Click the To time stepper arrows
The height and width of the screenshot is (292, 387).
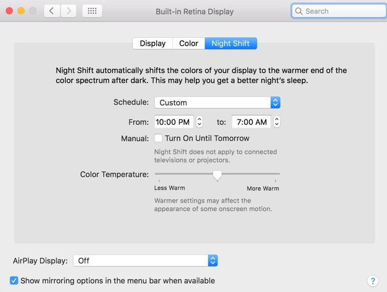[x=276, y=122]
